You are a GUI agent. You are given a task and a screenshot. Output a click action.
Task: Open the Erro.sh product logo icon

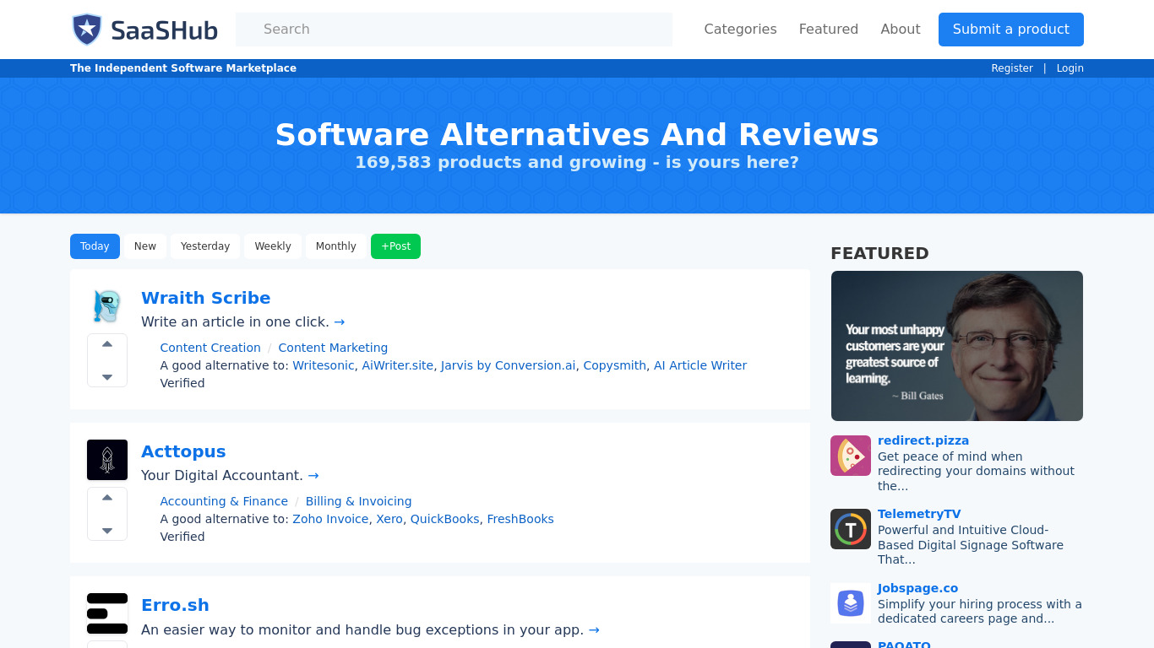pyautogui.click(x=107, y=613)
